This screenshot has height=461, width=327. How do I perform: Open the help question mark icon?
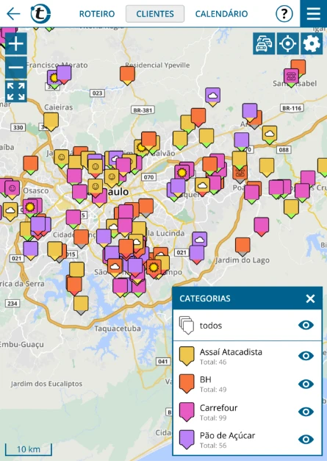[284, 14]
